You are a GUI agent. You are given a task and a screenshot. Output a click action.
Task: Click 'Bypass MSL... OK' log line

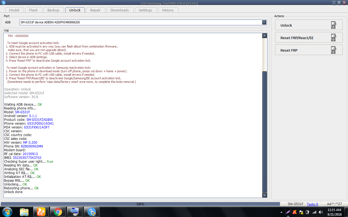[x=17, y=181]
